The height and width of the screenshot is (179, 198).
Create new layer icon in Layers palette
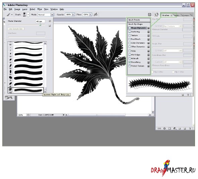coord(185,129)
